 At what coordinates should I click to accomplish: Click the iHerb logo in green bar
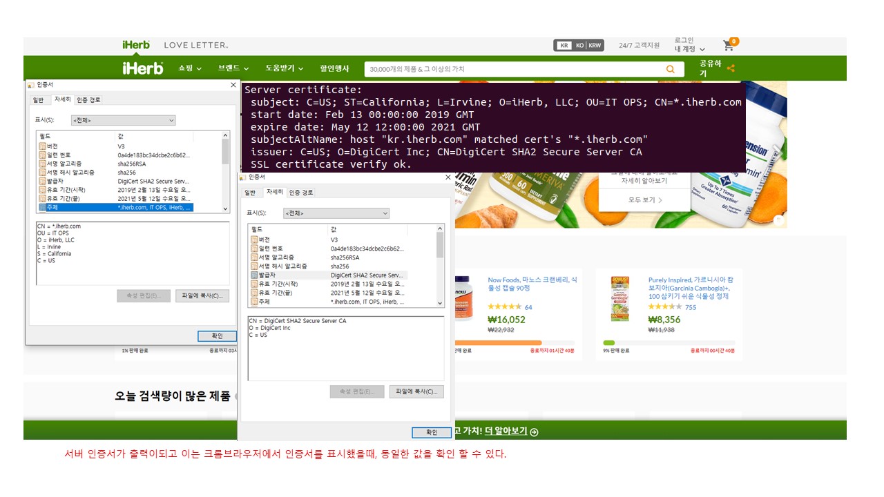point(143,68)
